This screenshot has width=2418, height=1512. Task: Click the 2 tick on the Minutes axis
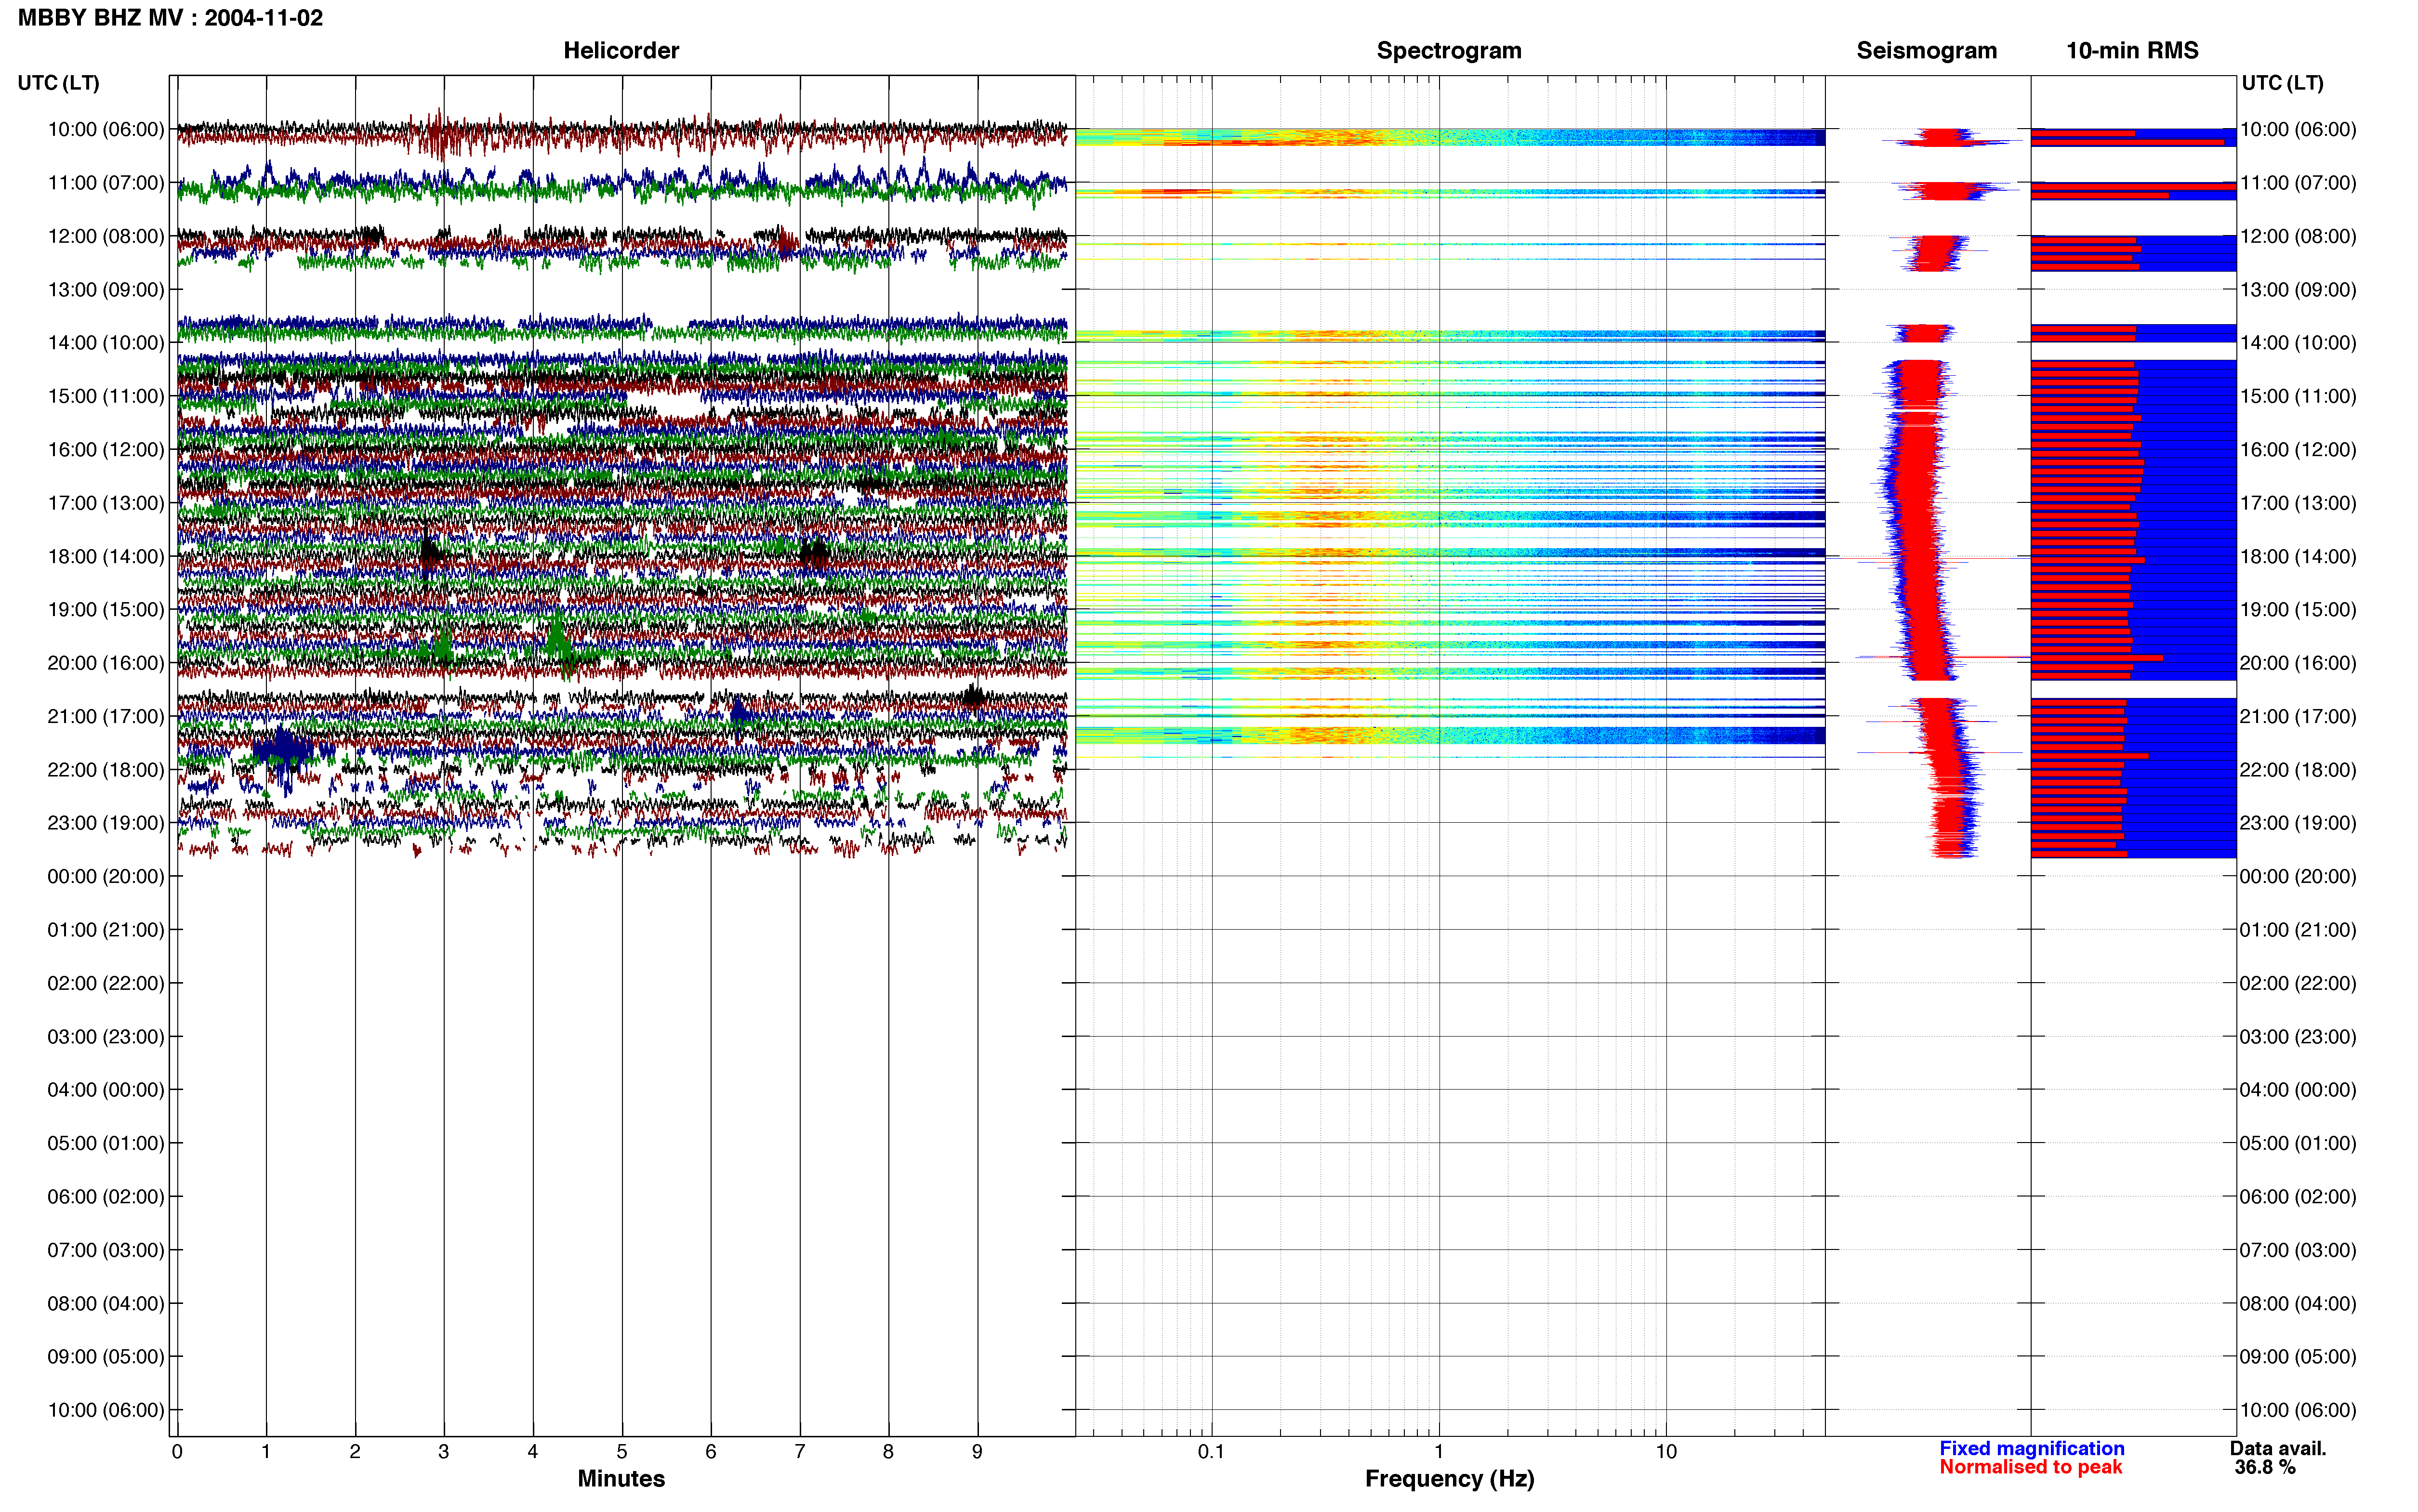(x=355, y=1451)
